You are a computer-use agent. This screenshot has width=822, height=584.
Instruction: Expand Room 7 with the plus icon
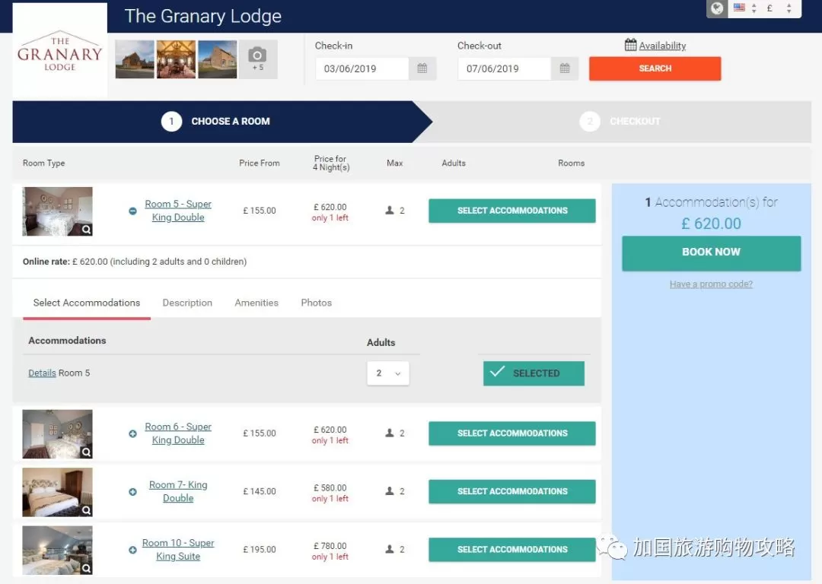pyautogui.click(x=132, y=492)
